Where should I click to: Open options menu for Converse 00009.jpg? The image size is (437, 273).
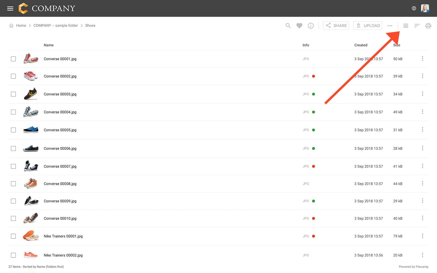point(422,200)
